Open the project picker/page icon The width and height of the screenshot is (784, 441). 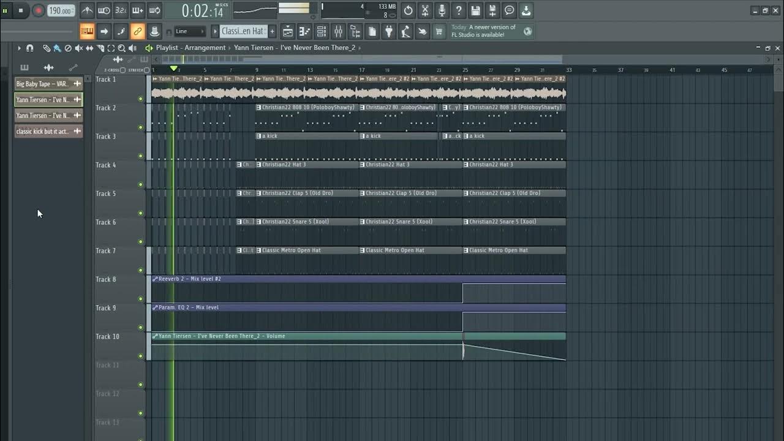(372, 31)
